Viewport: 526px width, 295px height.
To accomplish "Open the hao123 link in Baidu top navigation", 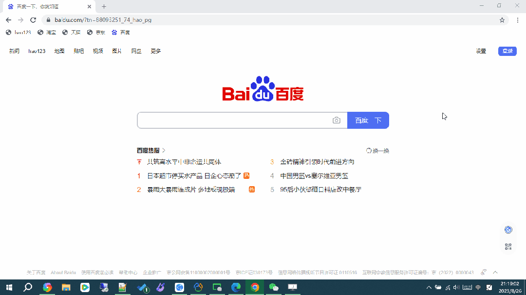I will pos(37,51).
